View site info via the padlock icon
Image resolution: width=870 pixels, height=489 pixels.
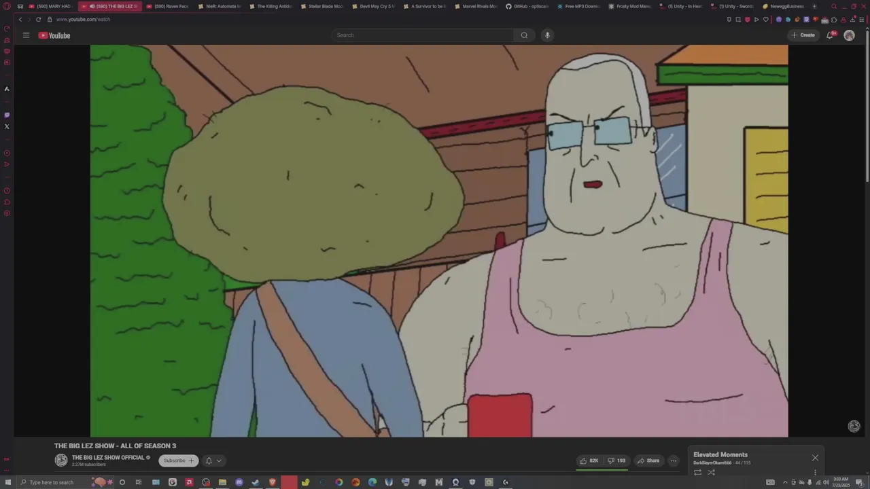coord(49,20)
